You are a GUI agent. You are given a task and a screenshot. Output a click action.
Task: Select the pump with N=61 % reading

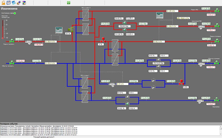point(127,104)
